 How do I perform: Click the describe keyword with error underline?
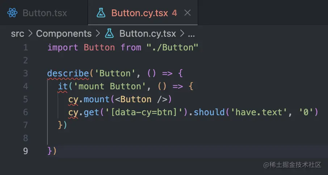pos(68,73)
